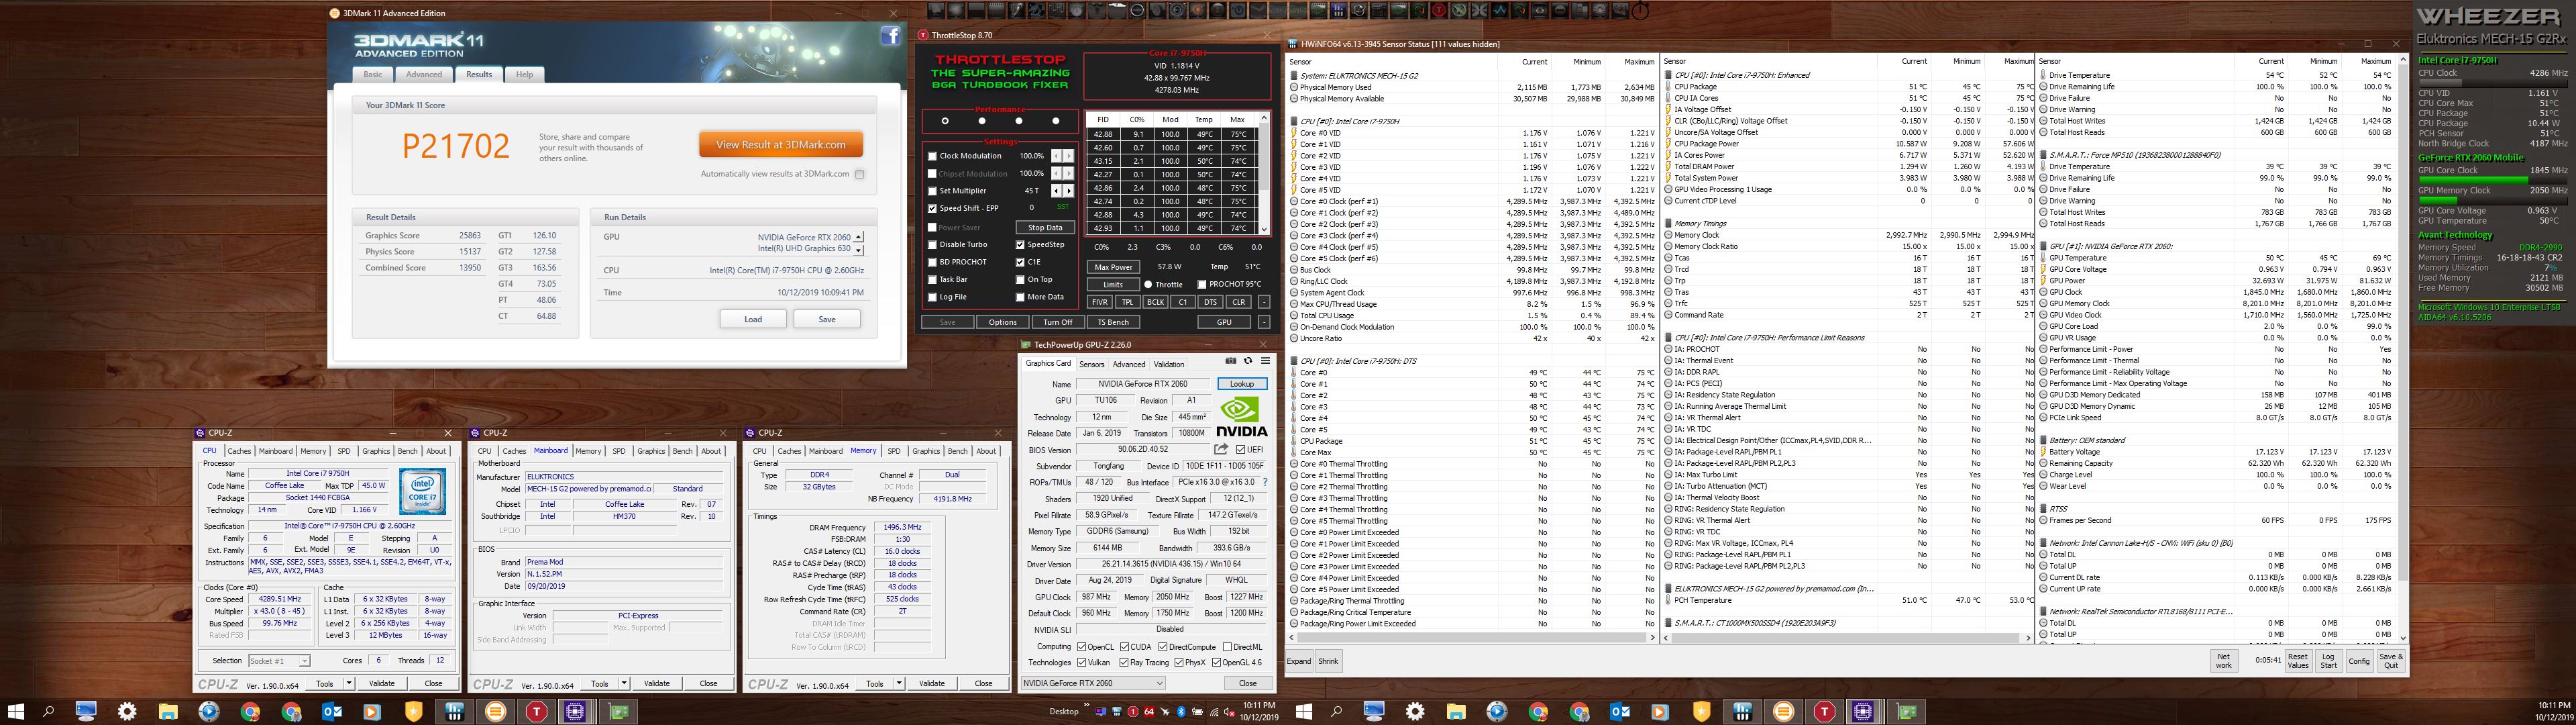The width and height of the screenshot is (2576, 725).
Task: Open Validation tab in GPU-Z
Action: click(1168, 365)
